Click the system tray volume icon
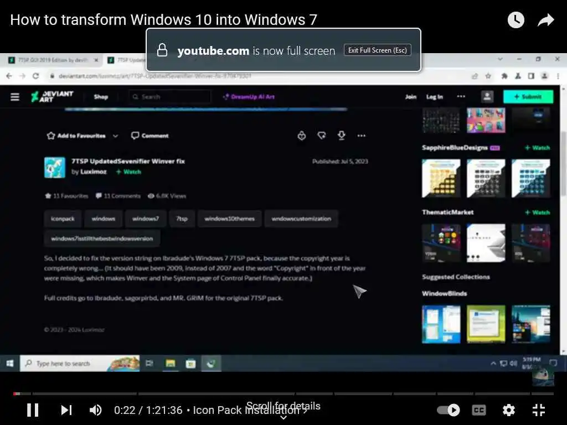 [513, 363]
